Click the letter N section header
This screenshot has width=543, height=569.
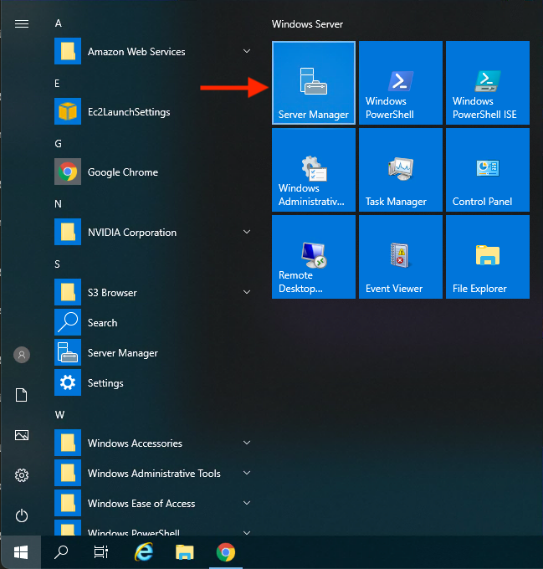coord(58,204)
